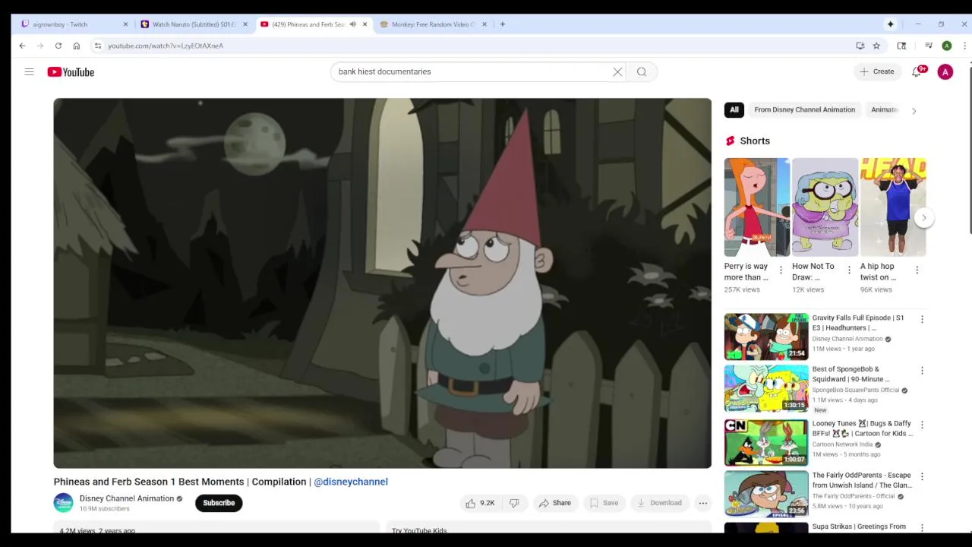Bookmark this page with star icon
The image size is (972, 547).
click(876, 46)
